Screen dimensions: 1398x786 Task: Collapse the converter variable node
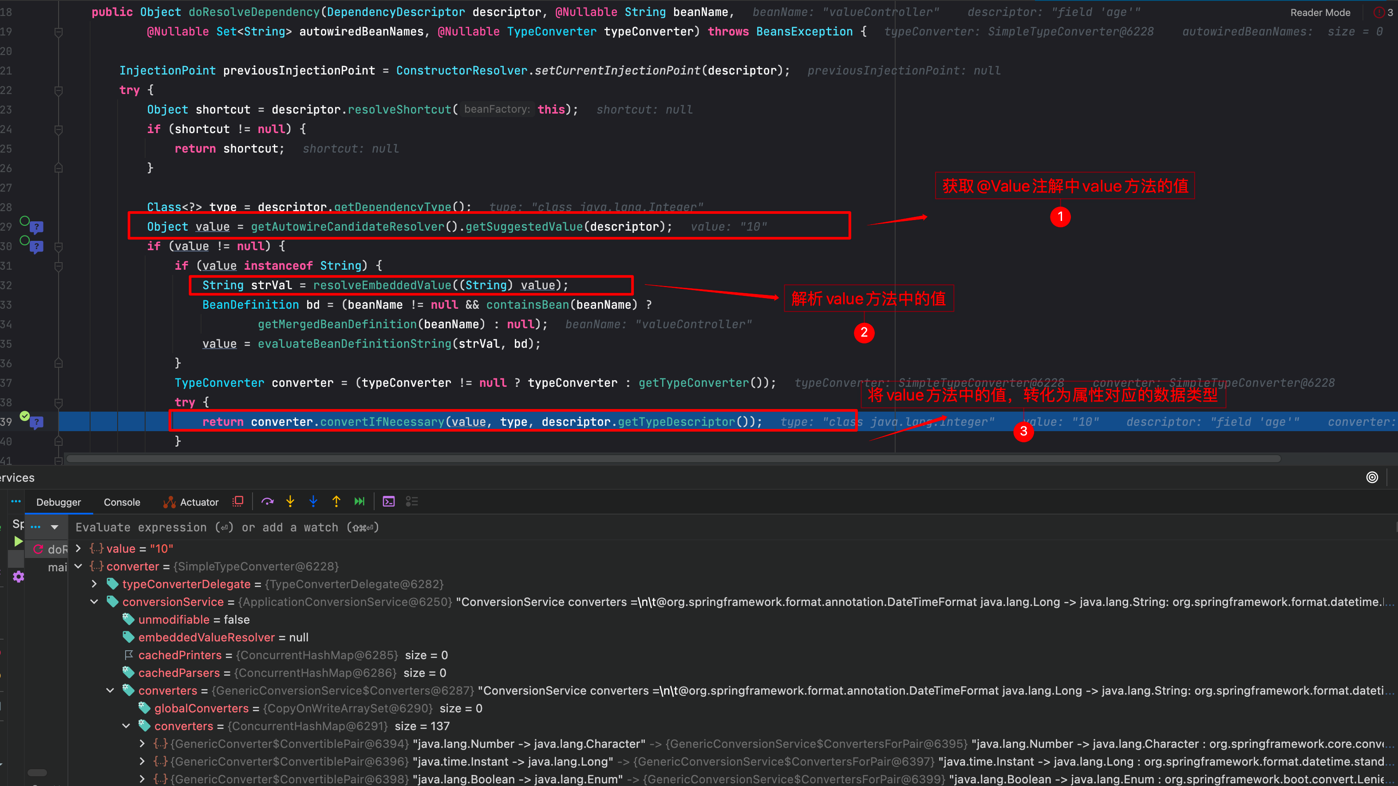(x=78, y=566)
